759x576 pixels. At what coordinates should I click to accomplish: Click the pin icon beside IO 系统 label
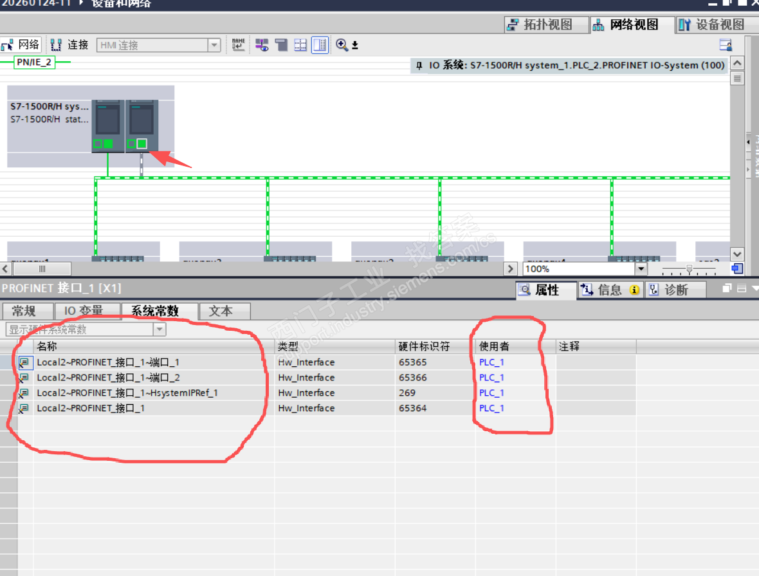419,66
